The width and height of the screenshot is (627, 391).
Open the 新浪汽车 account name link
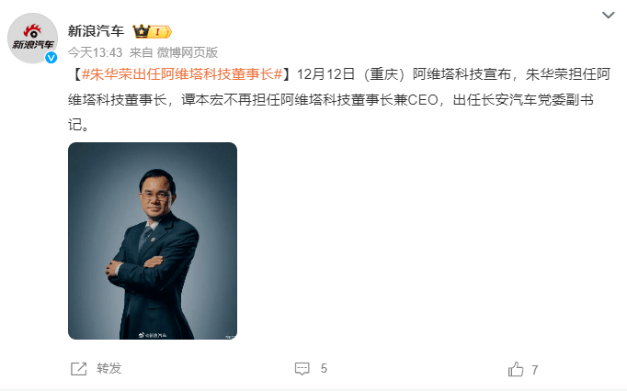click(96, 31)
